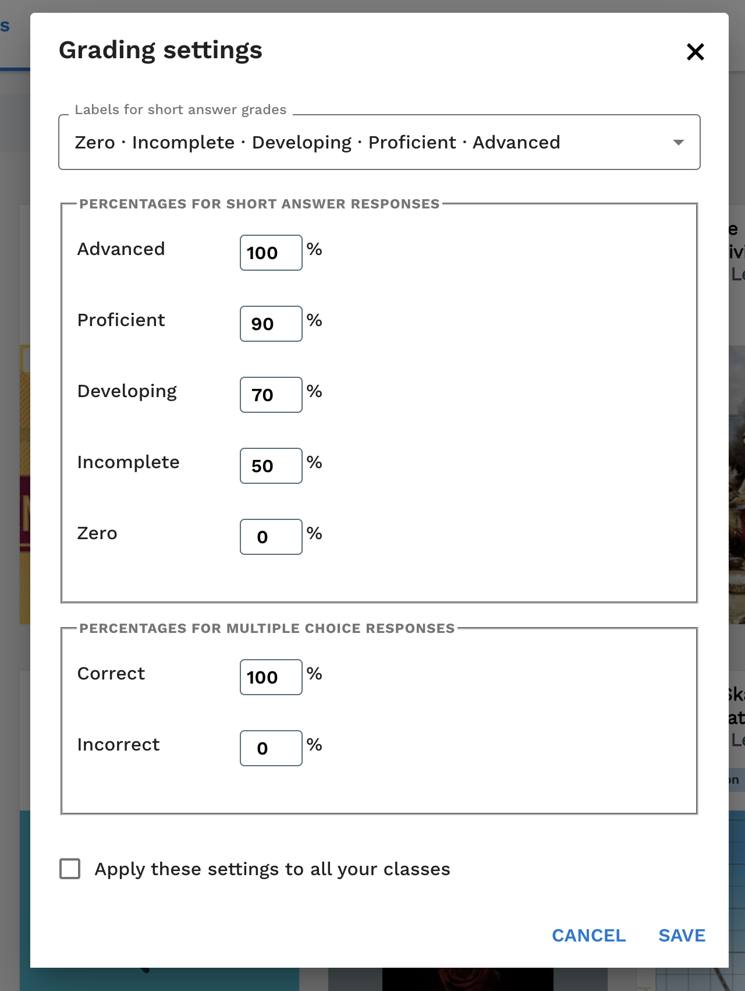Click the Zero percentage input
Image resolution: width=745 pixels, height=991 pixels.
(x=270, y=536)
